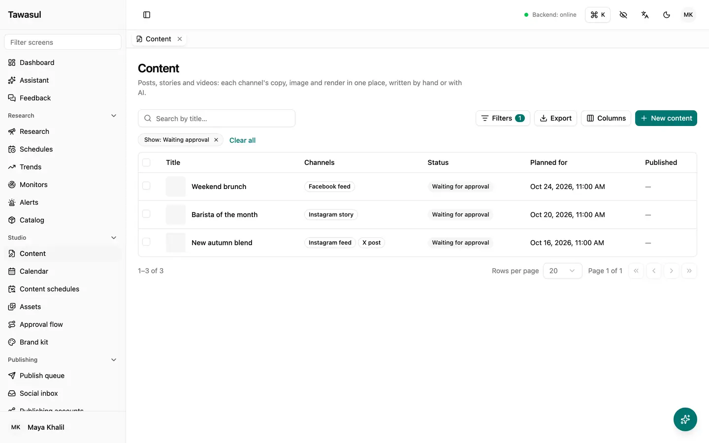Select the Content tab
This screenshot has width=709, height=443.
[159, 39]
